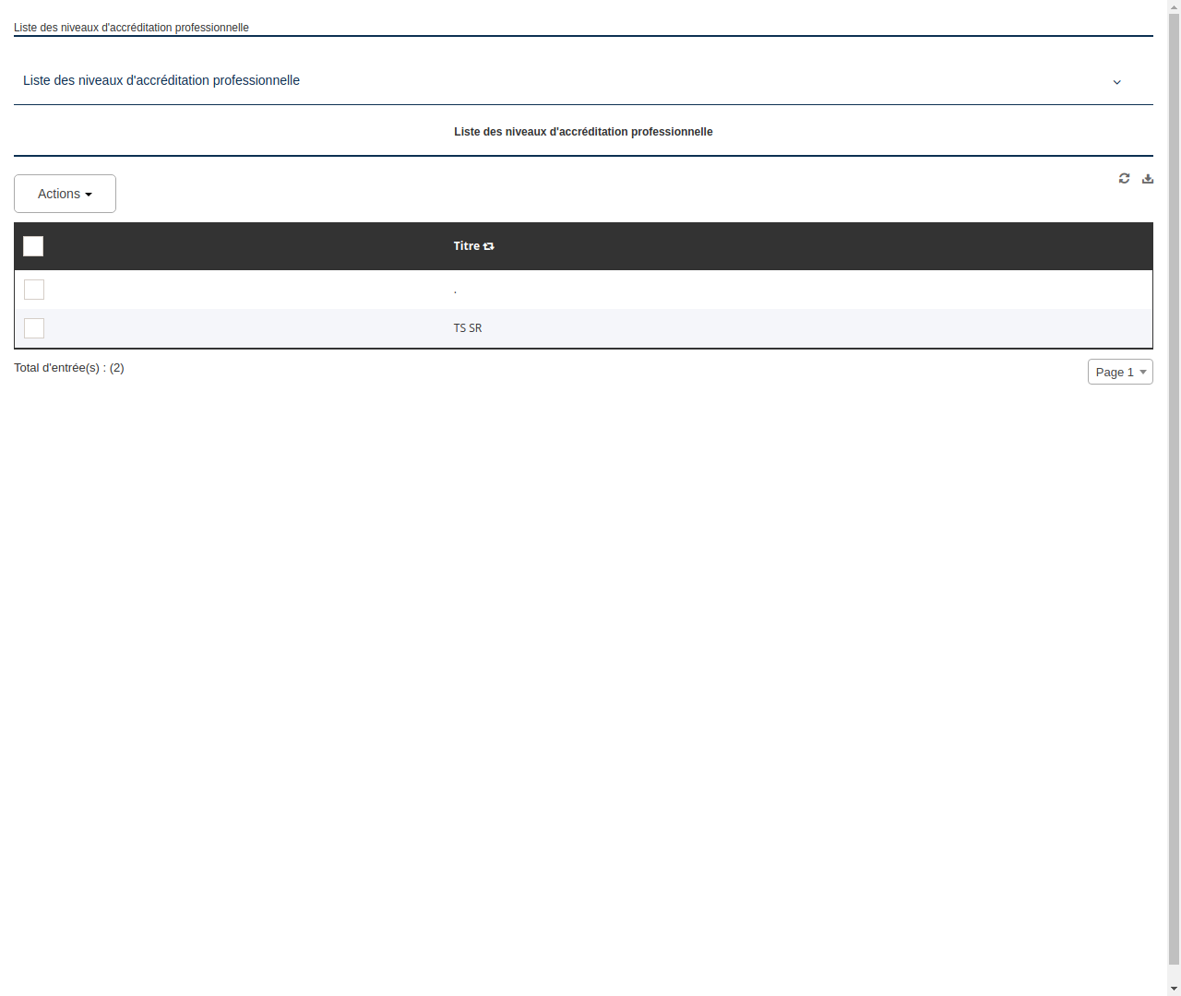Open the Actions dropdown
Screen dimensions: 1181x996
click(x=65, y=194)
